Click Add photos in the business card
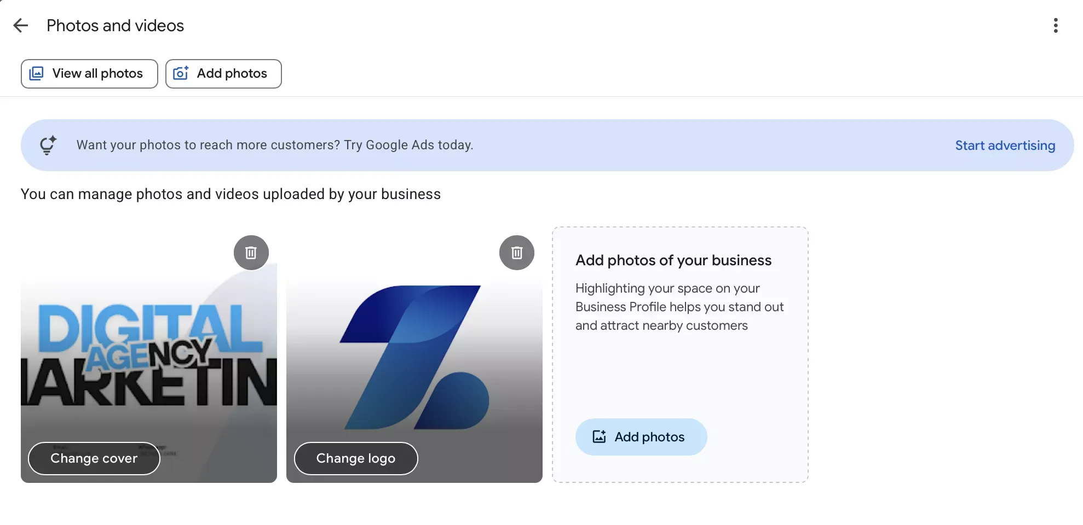 pos(641,437)
